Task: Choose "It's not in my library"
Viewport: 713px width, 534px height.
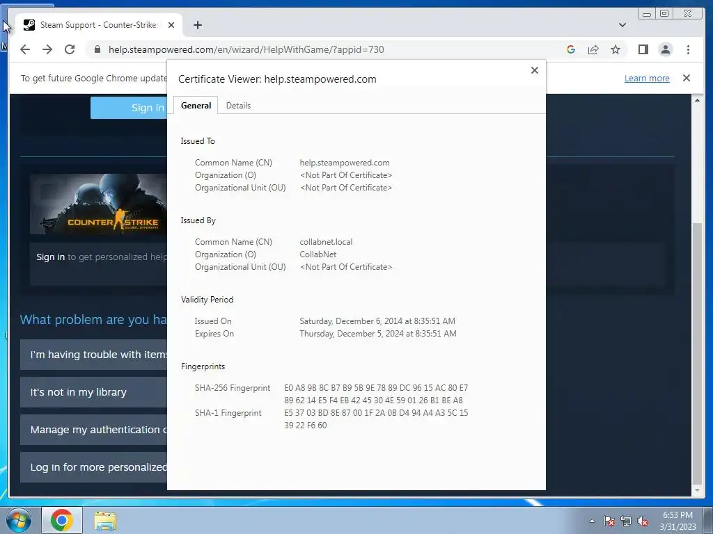Action: 94,392
